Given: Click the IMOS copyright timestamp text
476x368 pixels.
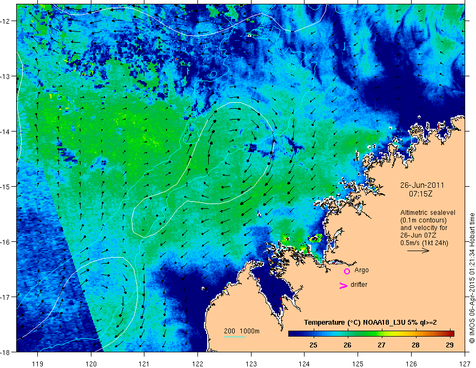Looking at the screenshot, I should point(472,278).
